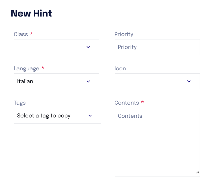The width and height of the screenshot is (203, 178).
Task: Click the Contents field label
Action: (x=127, y=103)
